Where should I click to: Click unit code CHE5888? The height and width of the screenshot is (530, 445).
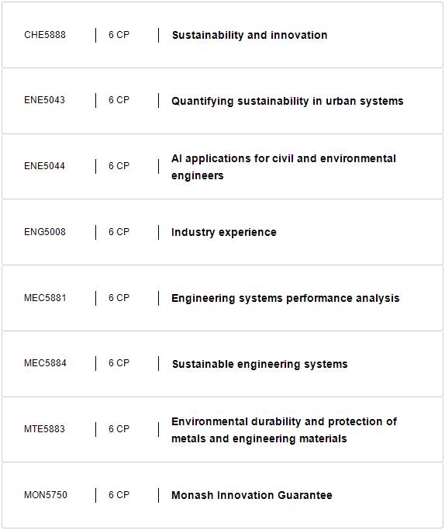point(45,35)
